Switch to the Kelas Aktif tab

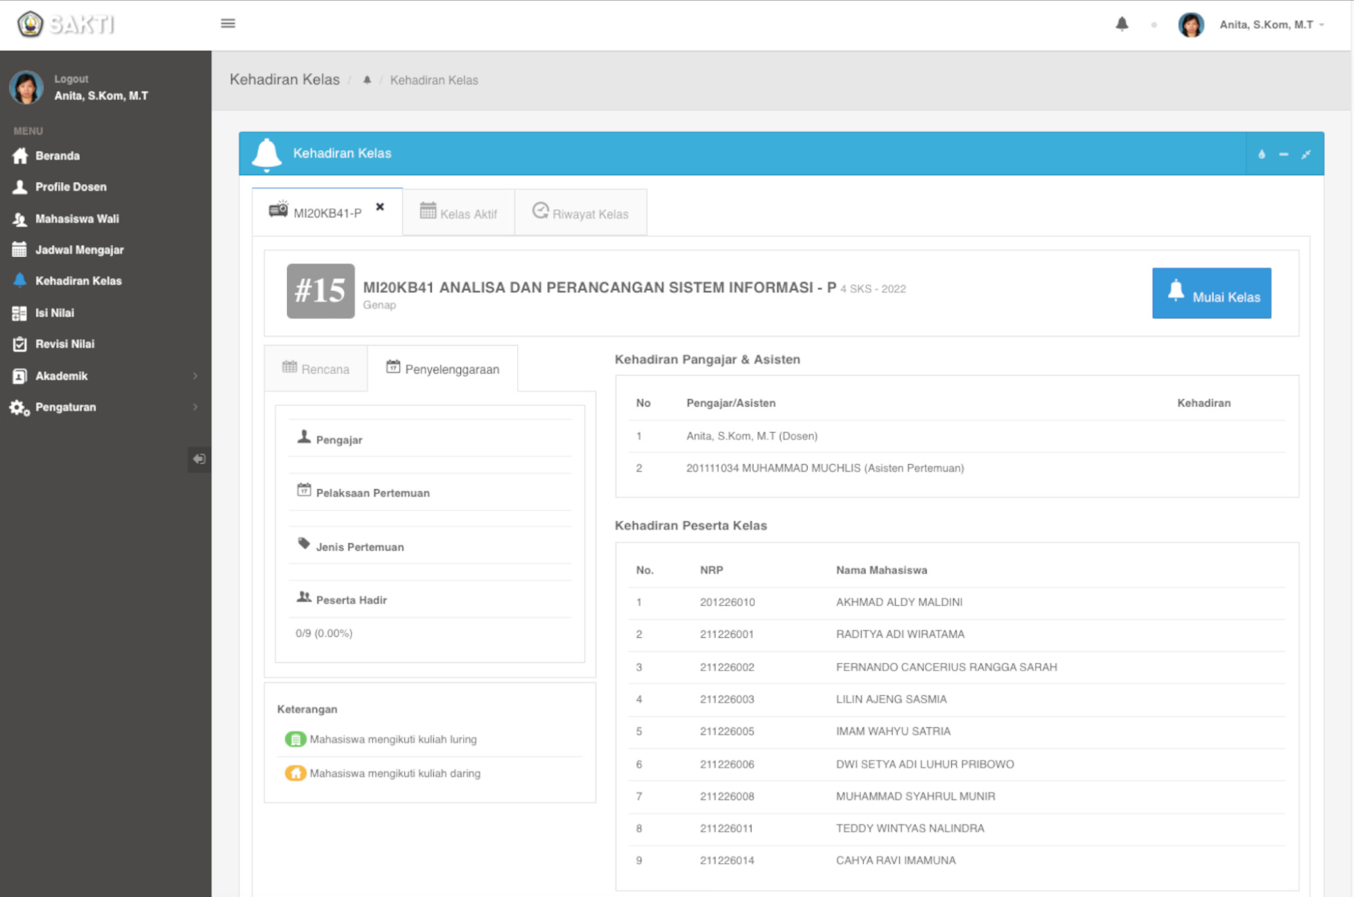(x=459, y=213)
